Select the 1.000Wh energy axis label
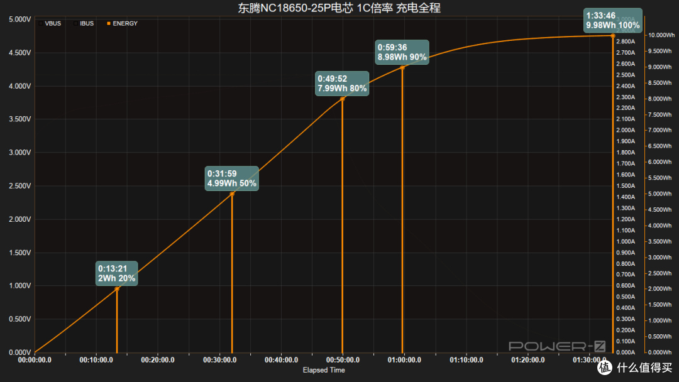 pos(660,320)
